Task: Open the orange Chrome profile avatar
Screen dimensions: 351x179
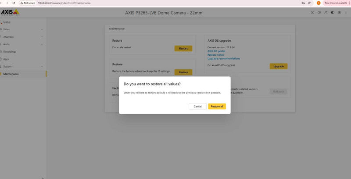Action: point(319,3)
